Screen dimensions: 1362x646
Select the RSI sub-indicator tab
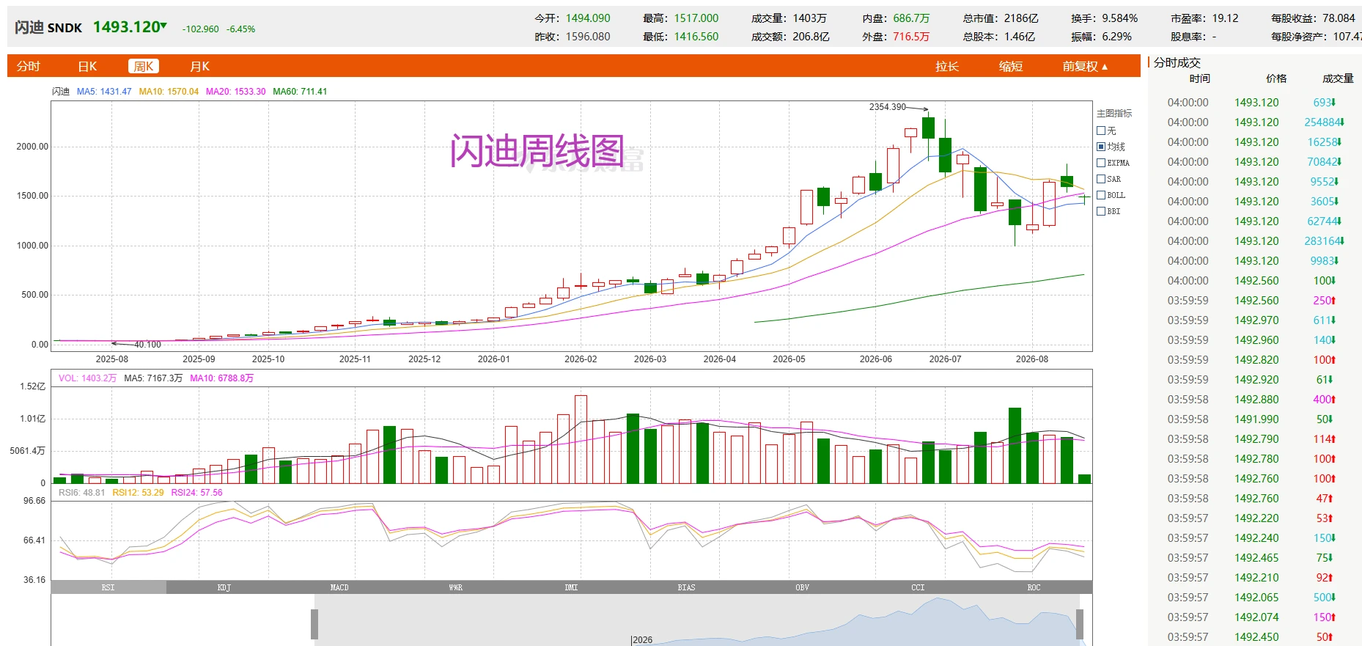108,587
